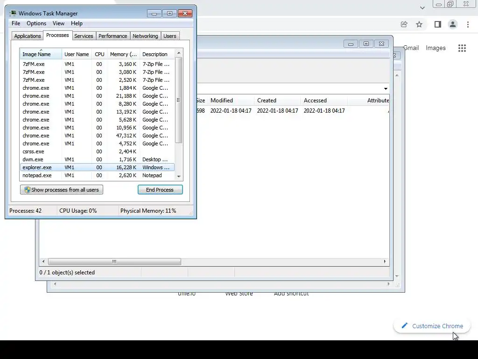Screen dimensions: 478x359
Task: Sort 7-Zip files by Accessed column
Action: point(324,101)
